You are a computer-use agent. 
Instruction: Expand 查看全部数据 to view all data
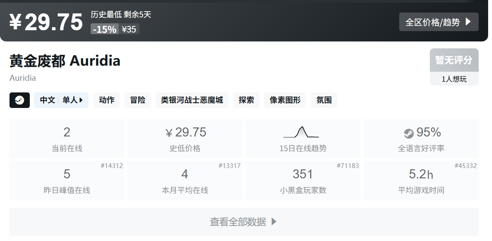point(244,222)
